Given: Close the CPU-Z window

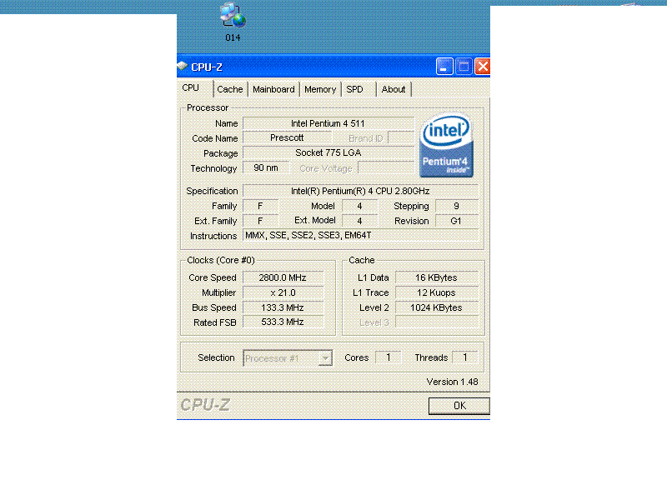Looking at the screenshot, I should 483,67.
